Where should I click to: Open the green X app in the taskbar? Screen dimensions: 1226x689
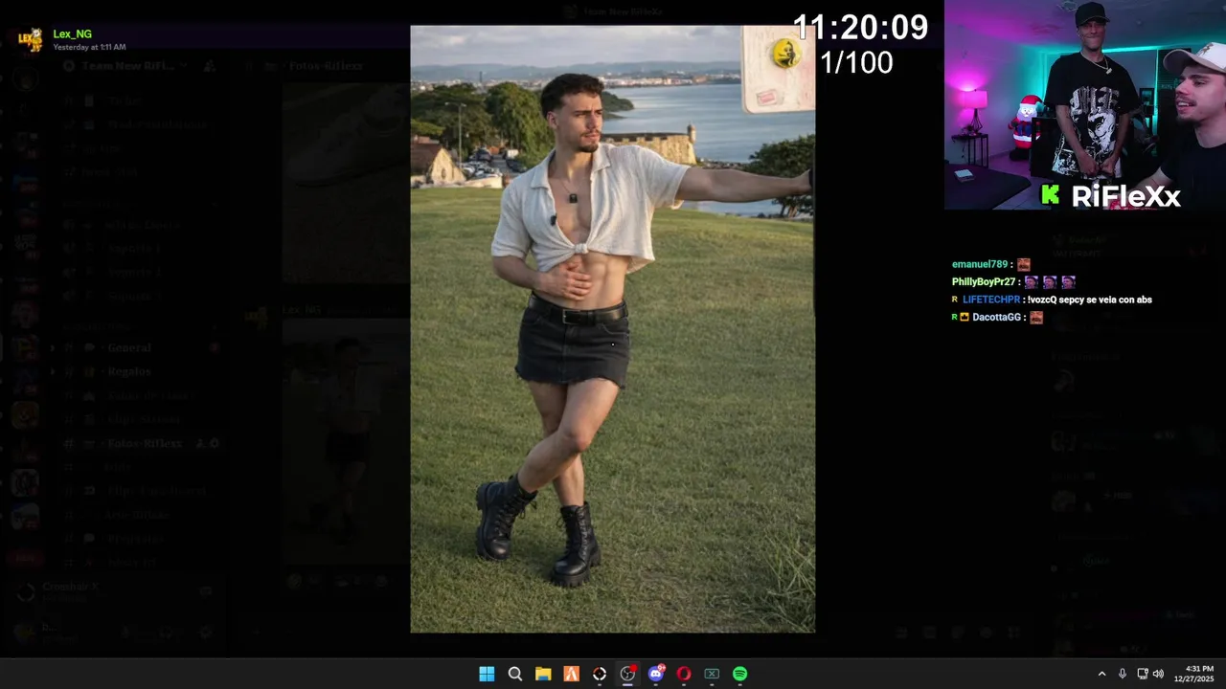point(712,674)
